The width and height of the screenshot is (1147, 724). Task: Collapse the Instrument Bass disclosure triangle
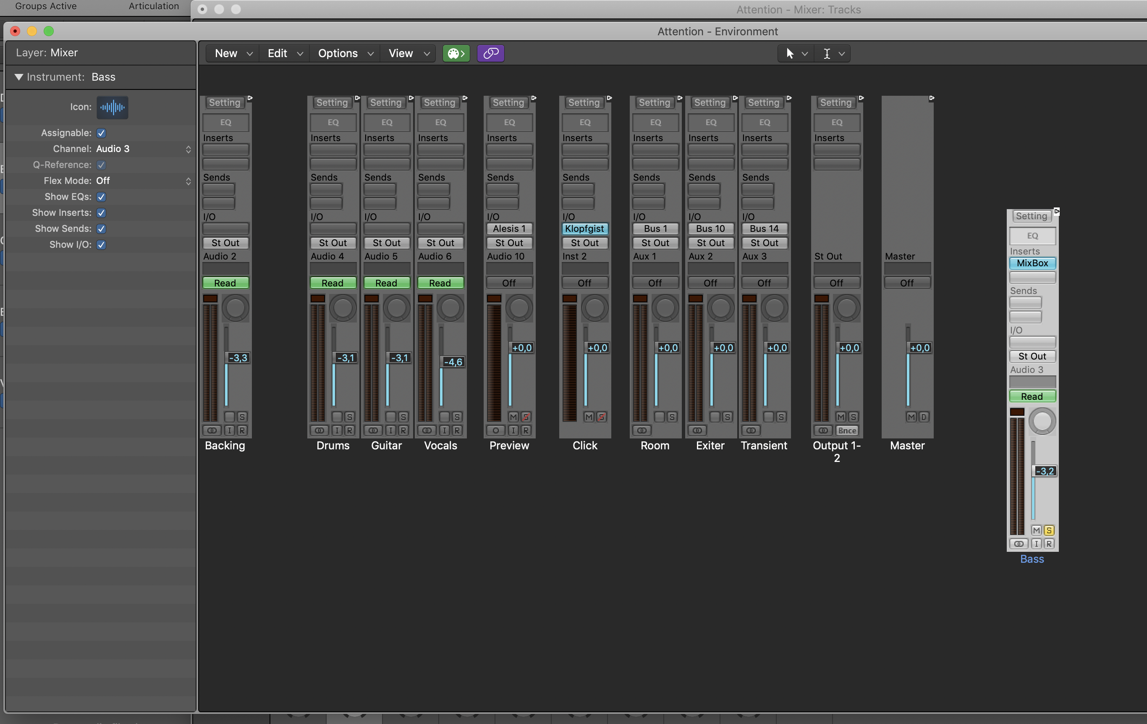pyautogui.click(x=19, y=77)
